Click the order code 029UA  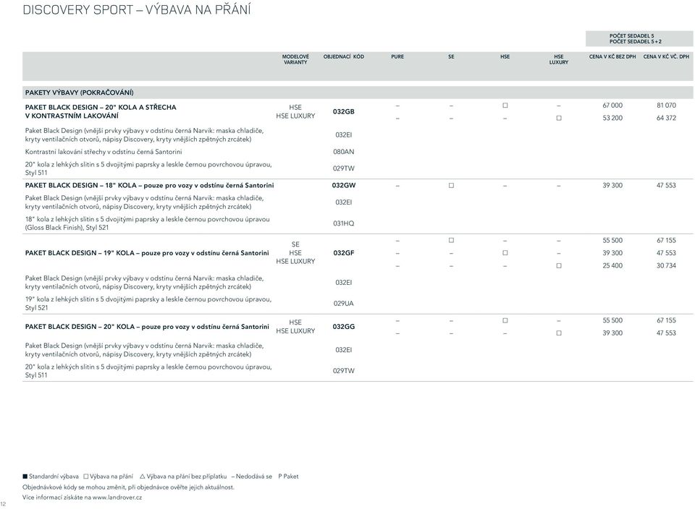(x=343, y=304)
